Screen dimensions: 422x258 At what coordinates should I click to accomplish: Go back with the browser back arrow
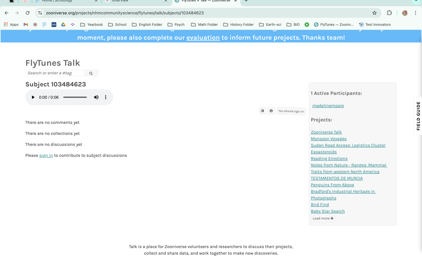tap(7, 13)
